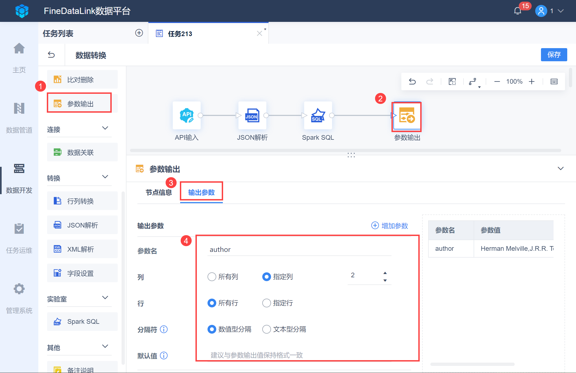576x373 pixels.
Task: Click back arrow beside 数据转换
Action: click(x=51, y=55)
